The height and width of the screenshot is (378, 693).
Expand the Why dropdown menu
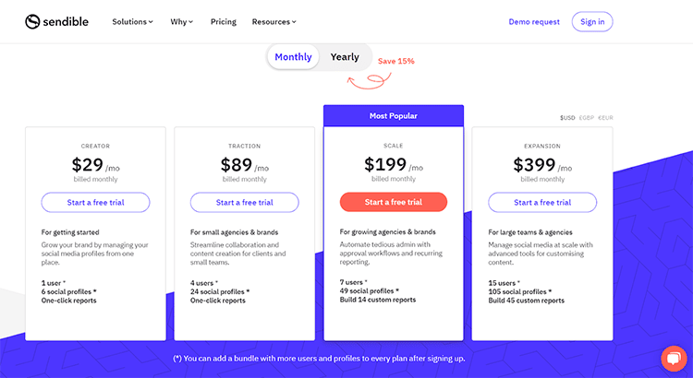coord(181,21)
